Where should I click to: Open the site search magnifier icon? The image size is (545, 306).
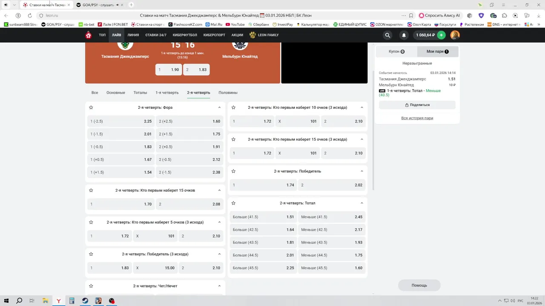point(387,35)
